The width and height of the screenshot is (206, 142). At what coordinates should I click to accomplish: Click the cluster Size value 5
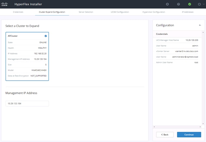[x=46, y=65]
